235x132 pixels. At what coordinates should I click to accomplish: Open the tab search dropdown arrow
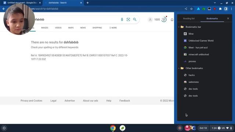point(215,3)
